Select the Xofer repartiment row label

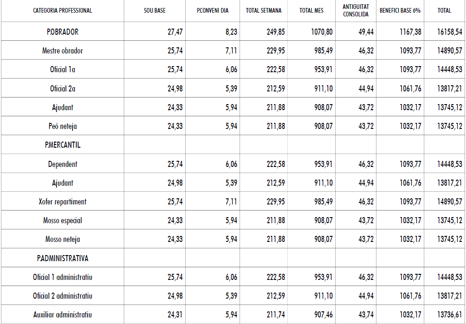(62, 202)
